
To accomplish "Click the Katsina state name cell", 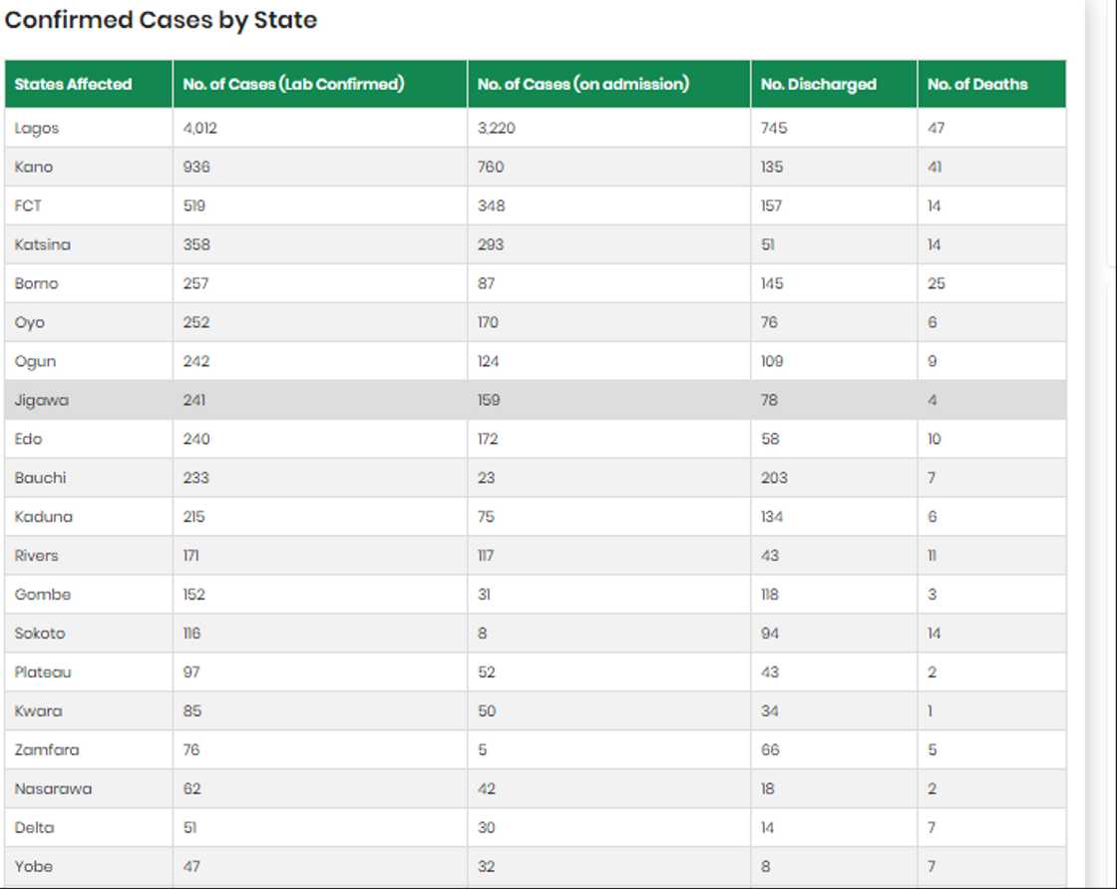I will (42, 244).
